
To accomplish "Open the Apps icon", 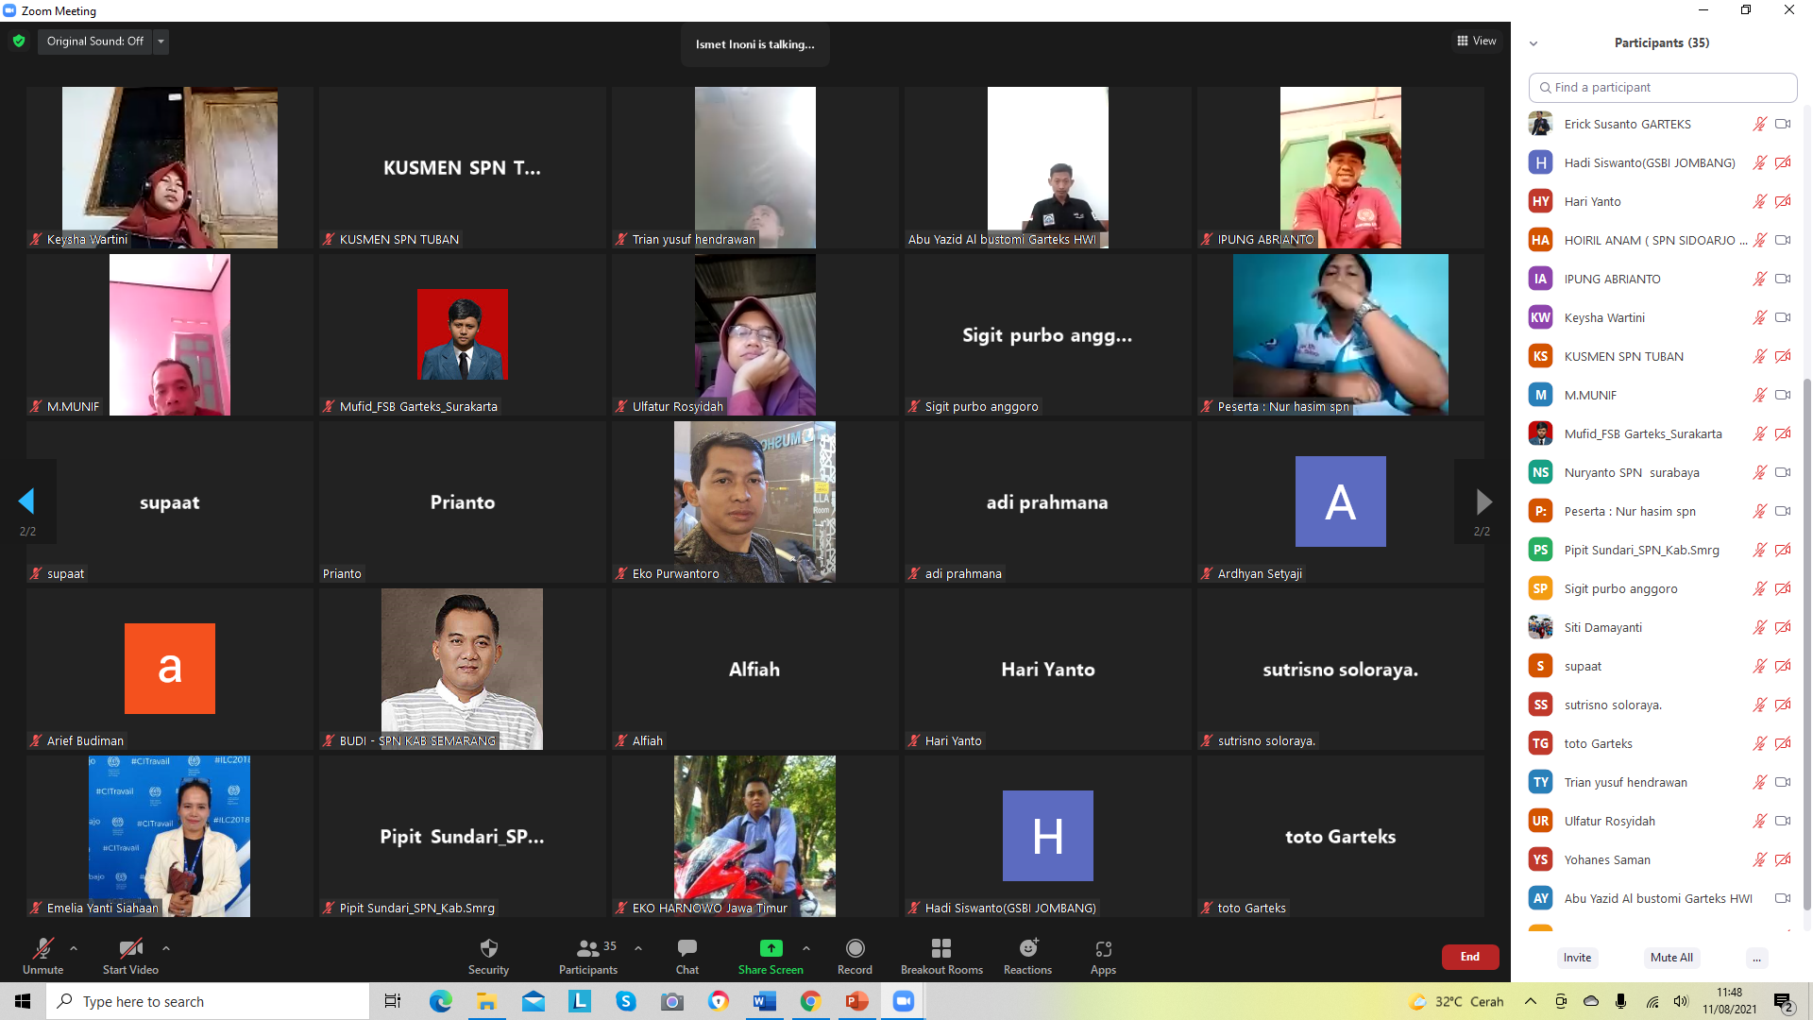I will coord(1103,948).
